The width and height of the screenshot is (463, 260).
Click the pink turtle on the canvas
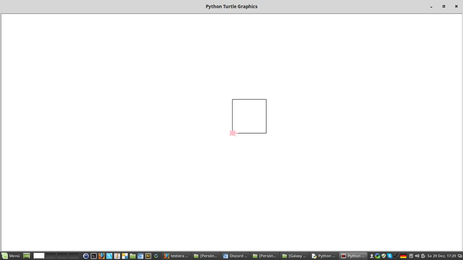pyautogui.click(x=233, y=133)
